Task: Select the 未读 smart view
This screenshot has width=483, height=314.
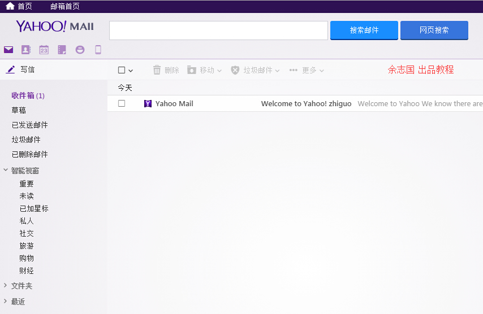Action: (27, 196)
